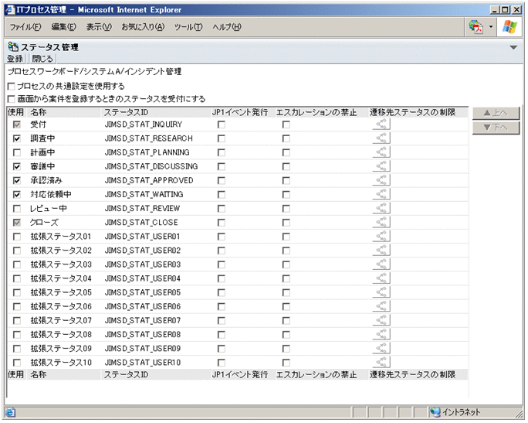Viewport: 528px width, 423px height.
Task: Click transition restriction icon for 調査中 row
Action: 381,138
